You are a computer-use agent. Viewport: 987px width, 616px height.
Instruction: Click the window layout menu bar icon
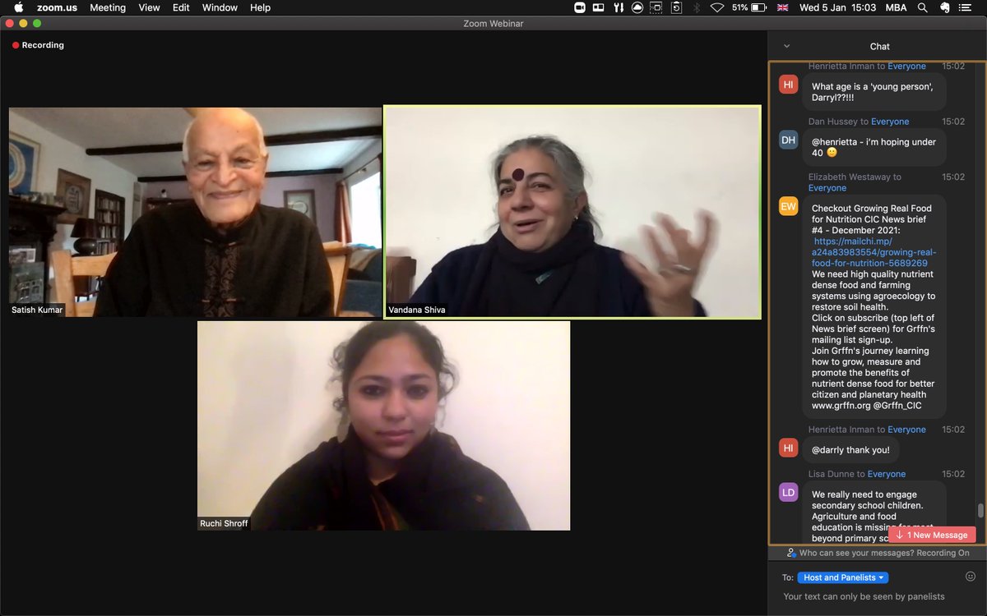pos(598,7)
